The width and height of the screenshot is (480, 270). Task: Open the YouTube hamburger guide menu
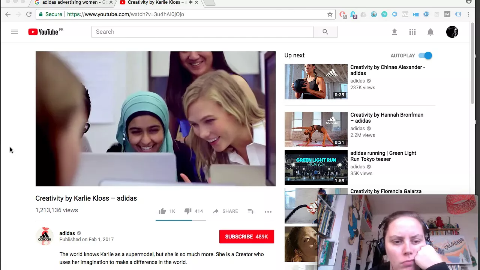point(15,32)
